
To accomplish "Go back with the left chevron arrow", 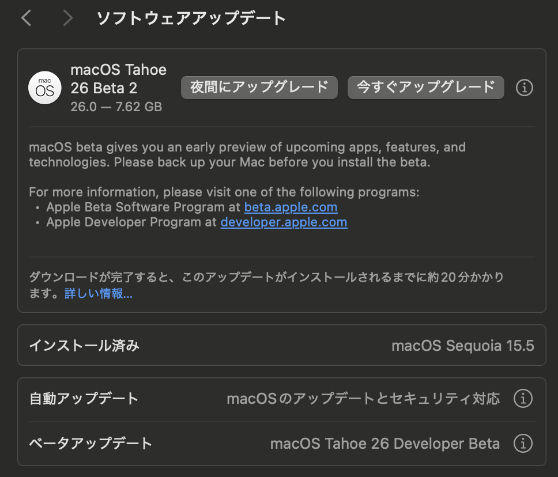I will tap(27, 18).
